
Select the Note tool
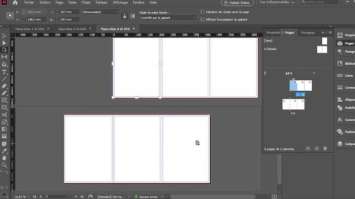tap(4, 144)
